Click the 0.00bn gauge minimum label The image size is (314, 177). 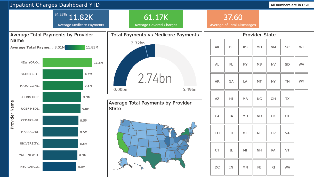[120, 90]
